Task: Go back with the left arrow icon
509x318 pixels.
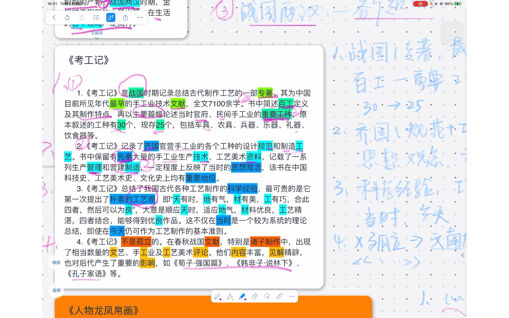Action: (54, 18)
